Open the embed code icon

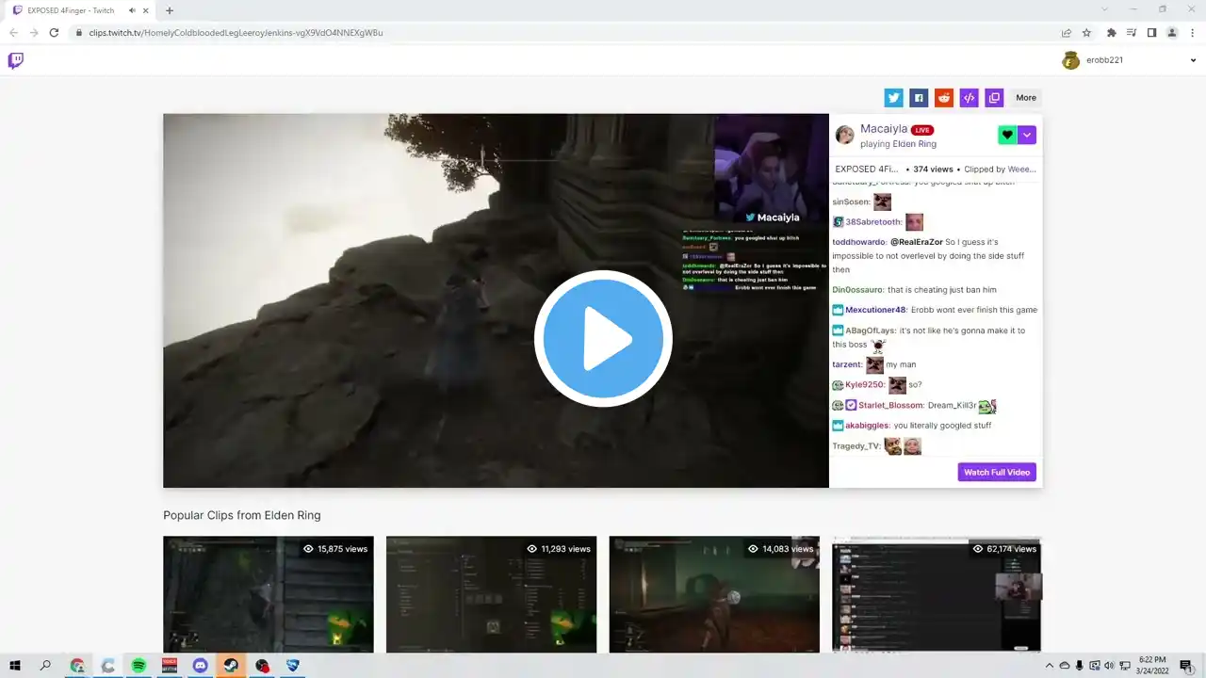coord(969,98)
